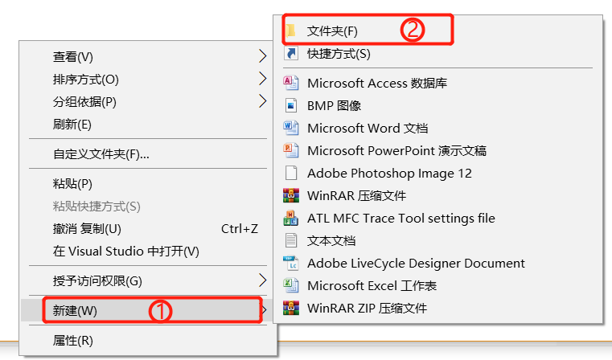Click the yellow folder icon
This screenshot has width=612, height=360.
pos(291,31)
